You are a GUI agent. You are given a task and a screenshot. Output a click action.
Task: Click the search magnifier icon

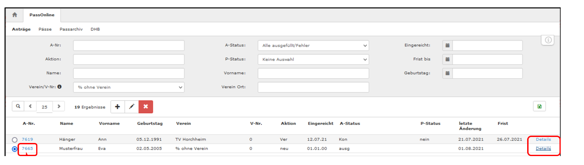click(x=18, y=106)
